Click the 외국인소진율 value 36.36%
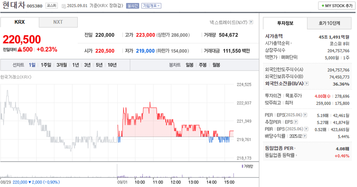This screenshot has width=357, height=187. [x=341, y=84]
